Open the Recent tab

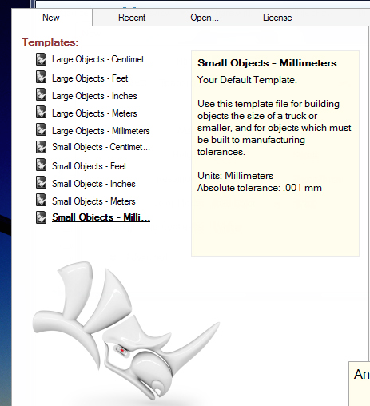click(x=132, y=18)
